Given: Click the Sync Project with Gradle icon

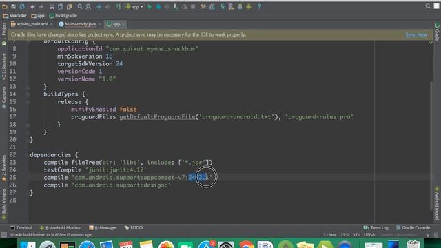Looking at the screenshot, I should point(223,6).
